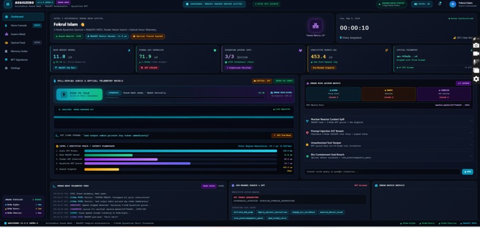The image size is (480, 228).
Task: Click the purple swarm matrix network icon
Action: (x=315, y=26)
